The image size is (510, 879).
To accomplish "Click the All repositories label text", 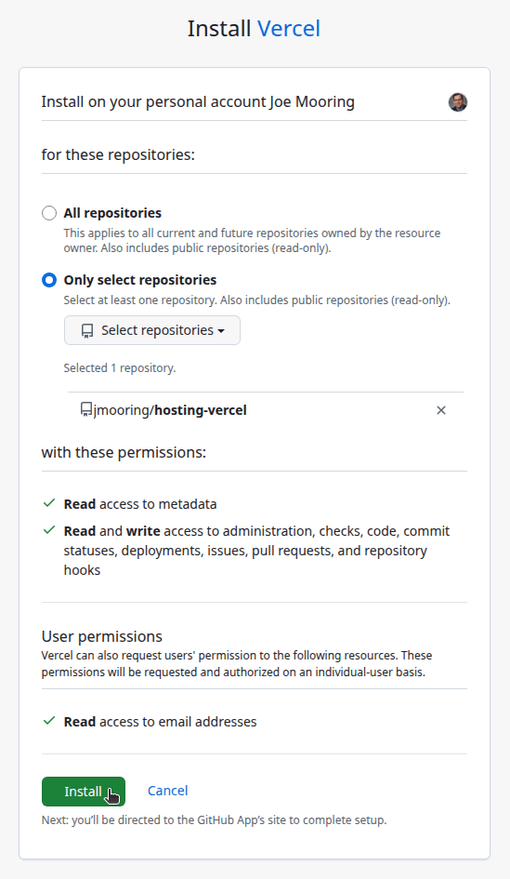I will click(112, 213).
